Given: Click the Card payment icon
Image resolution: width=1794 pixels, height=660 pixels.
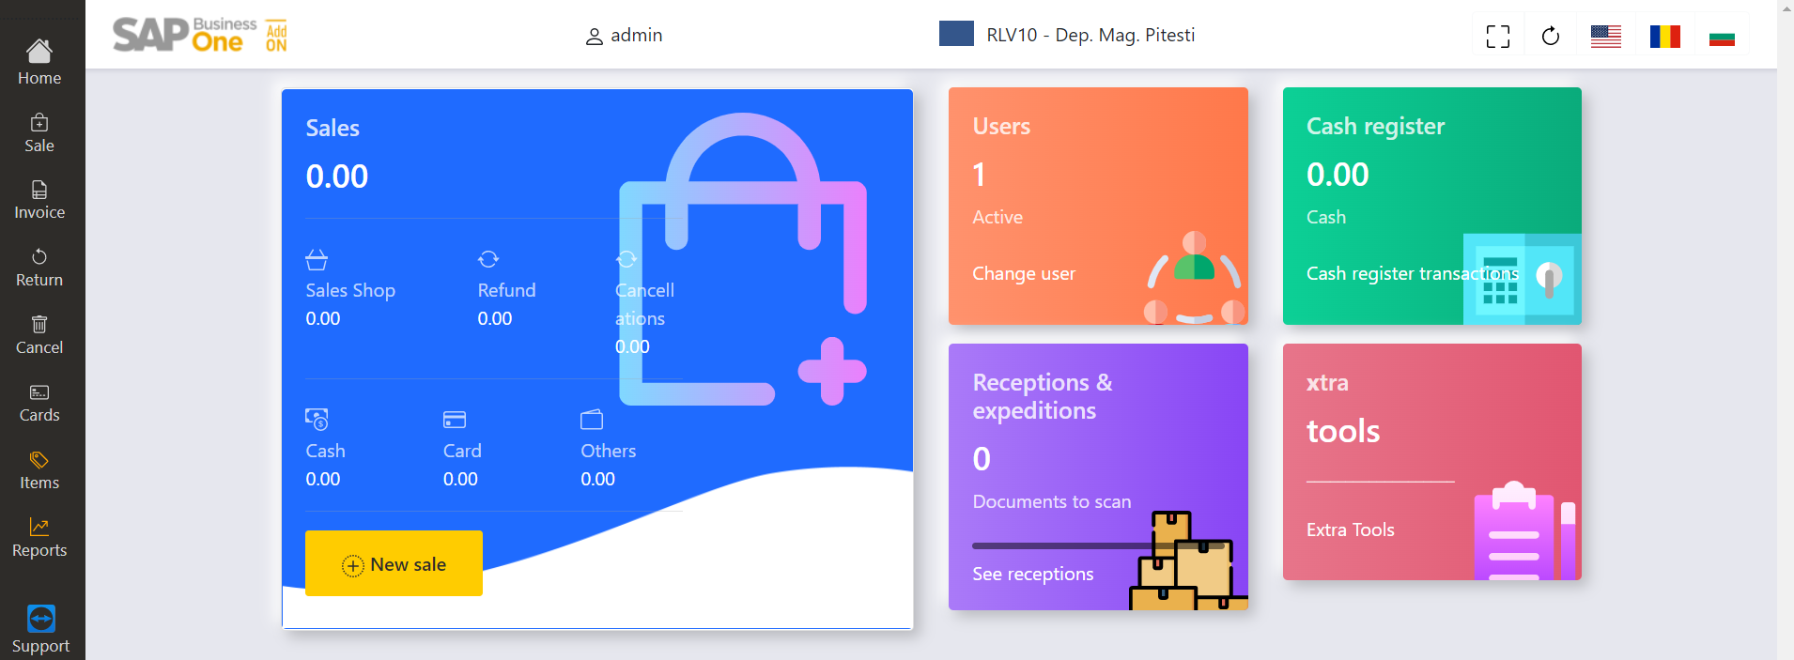Looking at the screenshot, I should point(455,420).
